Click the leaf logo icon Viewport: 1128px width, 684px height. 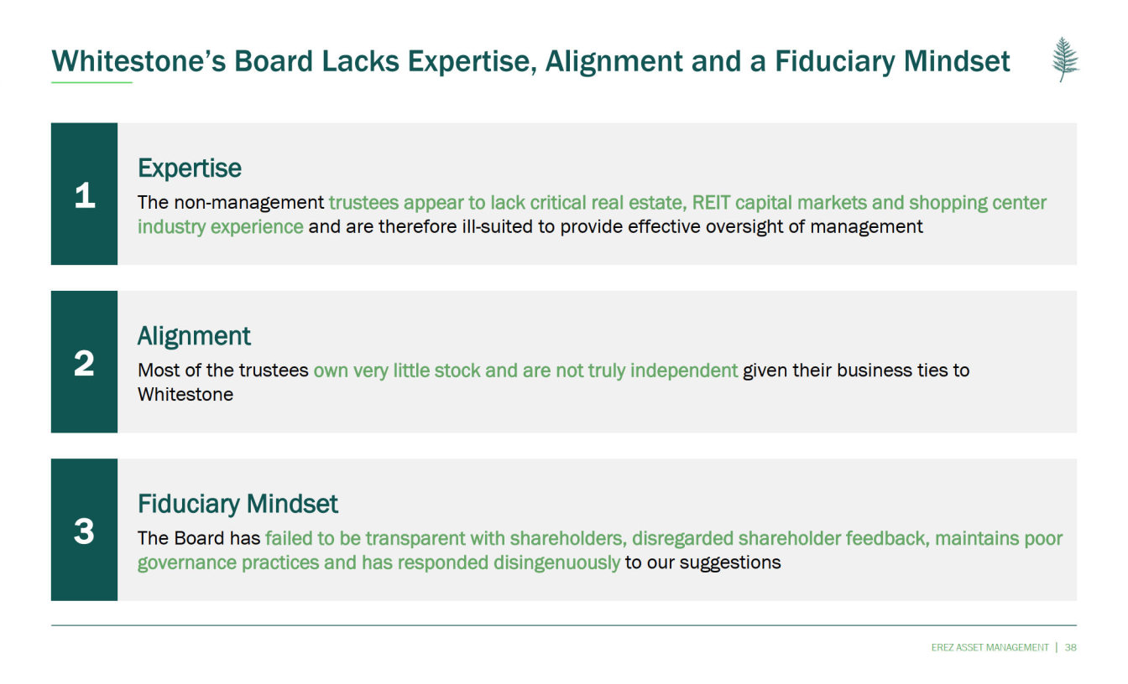(1065, 60)
